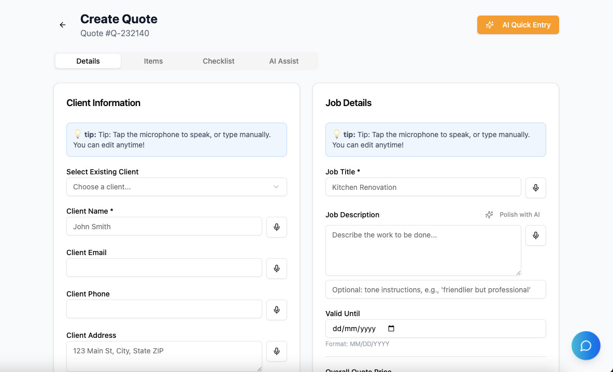This screenshot has height=372, width=613.
Task: Open the Choose a client dropdown
Action: (x=176, y=187)
